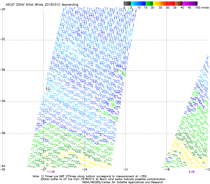210x184 pixels.
Task: Click the brown 35-40 knots legend swatch
Action: tap(179, 3)
